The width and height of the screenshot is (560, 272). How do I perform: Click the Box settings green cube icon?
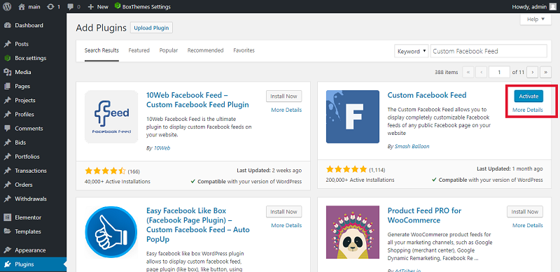(x=7, y=58)
